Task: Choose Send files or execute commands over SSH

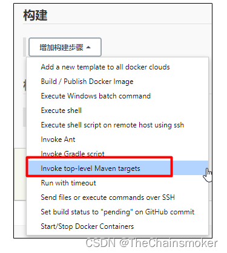Action: [108, 197]
